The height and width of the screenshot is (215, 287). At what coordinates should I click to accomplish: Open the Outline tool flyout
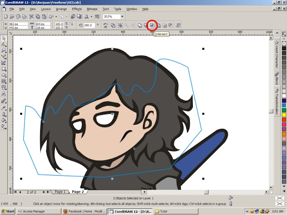click(4, 114)
